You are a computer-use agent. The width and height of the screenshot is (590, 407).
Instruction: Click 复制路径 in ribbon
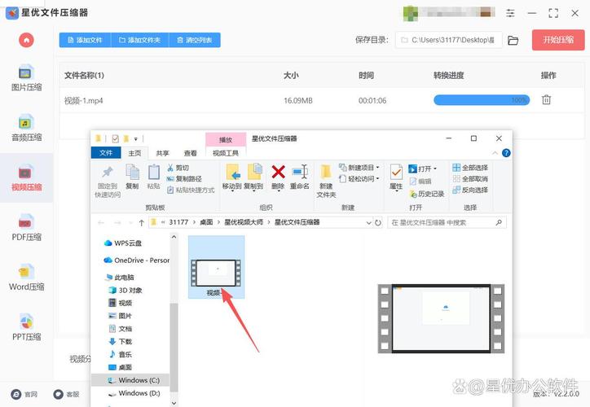(x=184, y=179)
